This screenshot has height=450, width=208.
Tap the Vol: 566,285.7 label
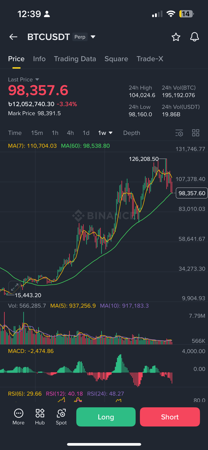coord(27,306)
